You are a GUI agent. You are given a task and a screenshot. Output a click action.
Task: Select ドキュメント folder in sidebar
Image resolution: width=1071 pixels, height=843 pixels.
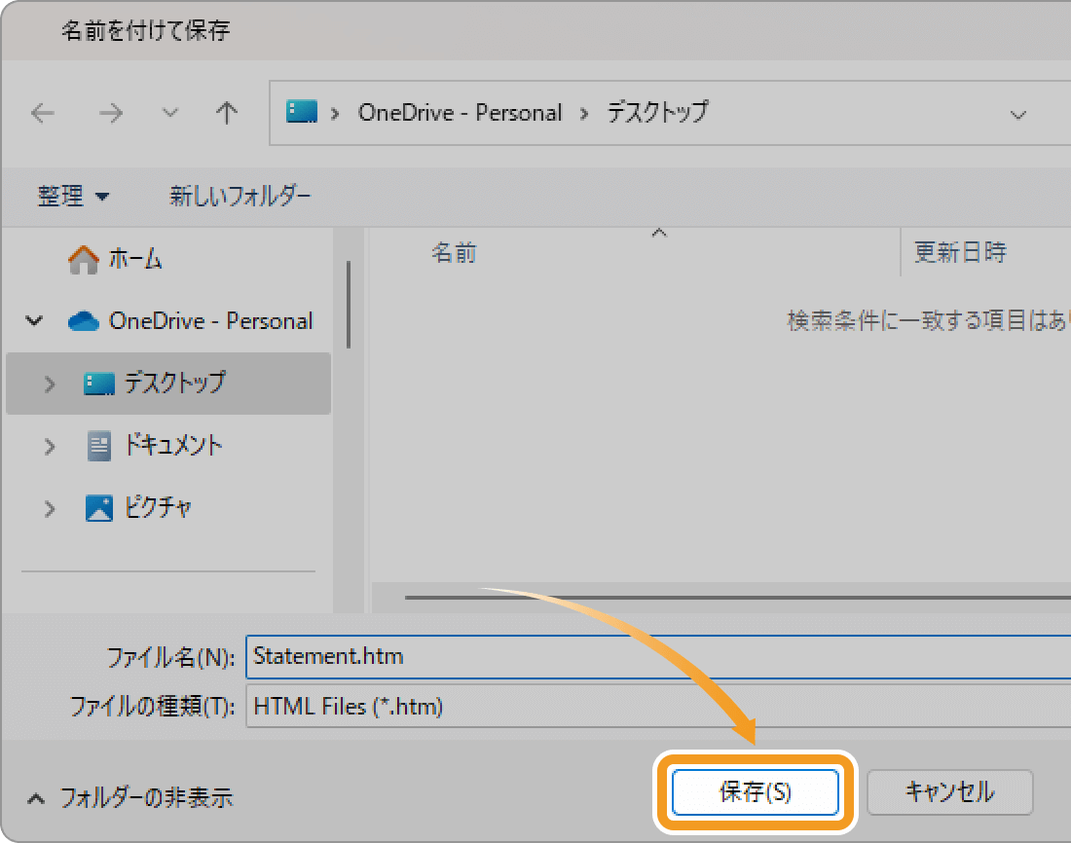click(x=173, y=446)
